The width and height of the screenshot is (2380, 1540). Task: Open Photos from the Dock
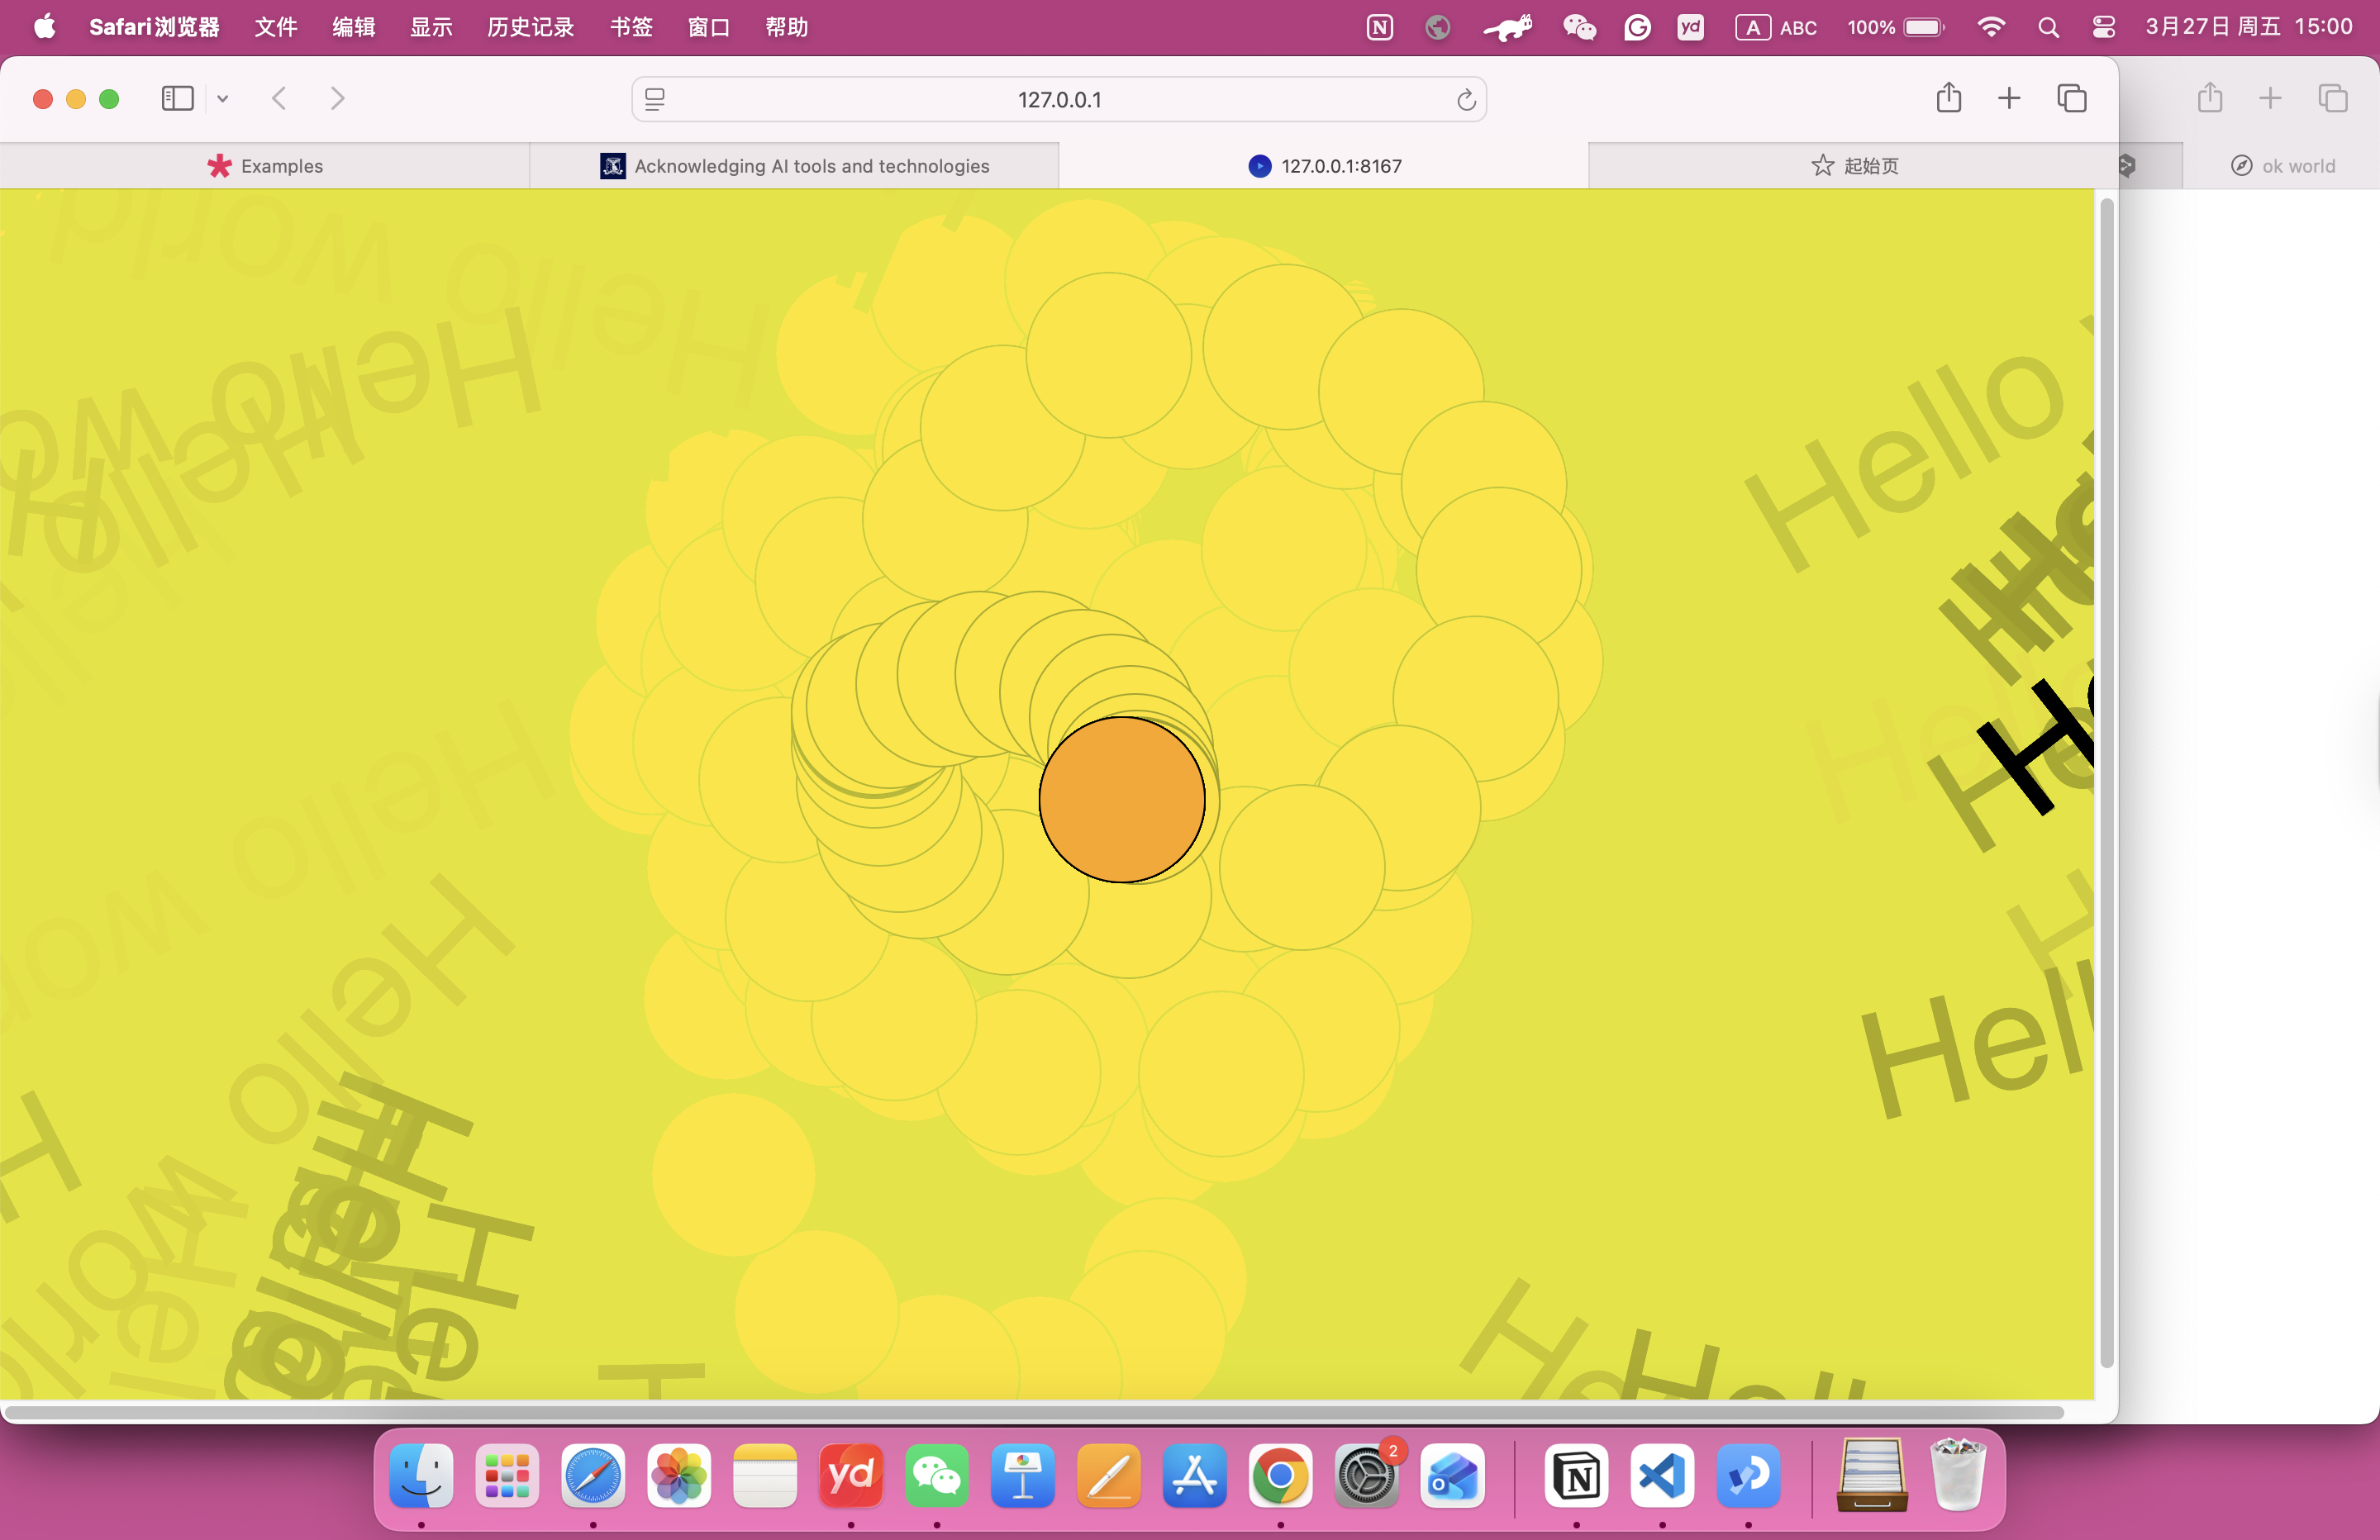[x=679, y=1475]
